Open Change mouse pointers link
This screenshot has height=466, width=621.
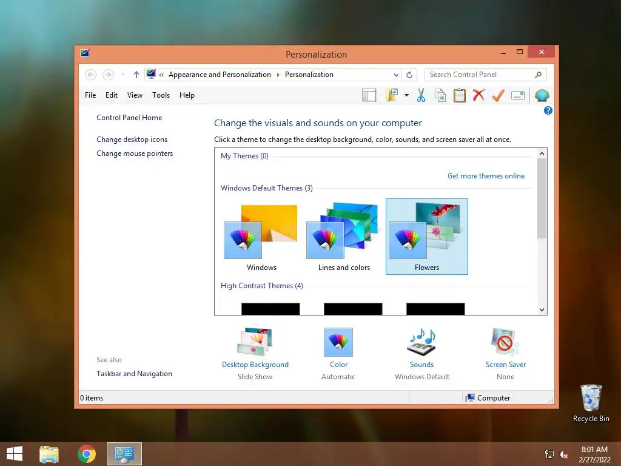click(x=135, y=154)
